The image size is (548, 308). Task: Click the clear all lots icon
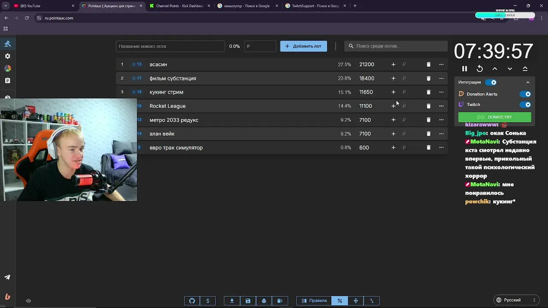(x=280, y=301)
